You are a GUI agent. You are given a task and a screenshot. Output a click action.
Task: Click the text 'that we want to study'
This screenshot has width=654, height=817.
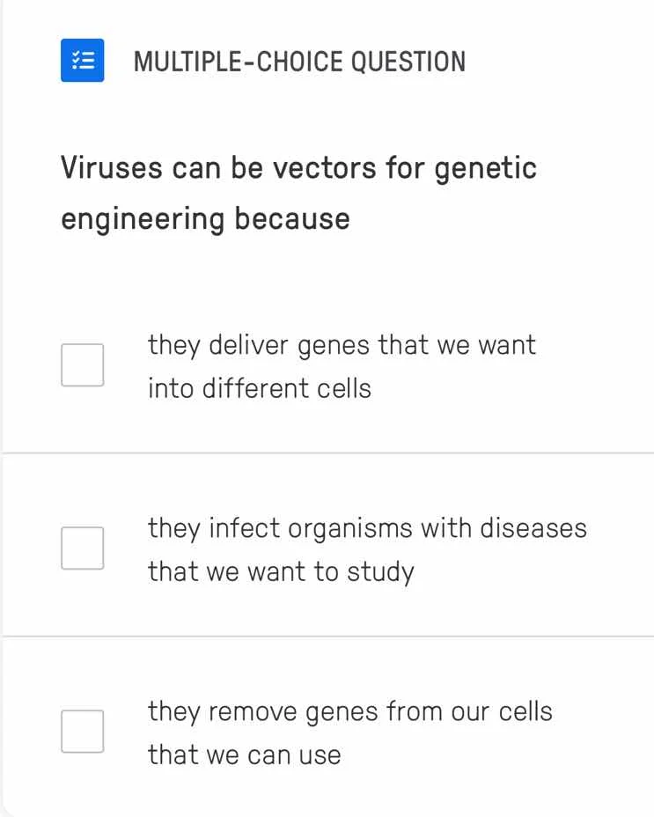pyautogui.click(x=280, y=570)
